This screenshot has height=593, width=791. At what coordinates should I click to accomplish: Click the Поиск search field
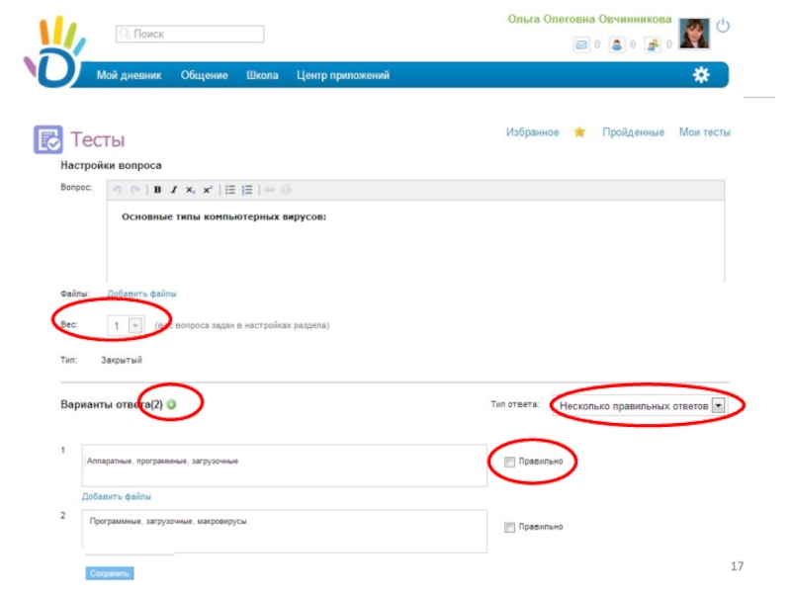coord(190,35)
